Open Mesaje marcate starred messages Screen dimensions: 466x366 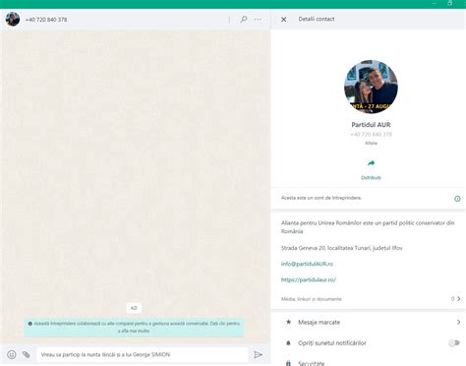369,322
